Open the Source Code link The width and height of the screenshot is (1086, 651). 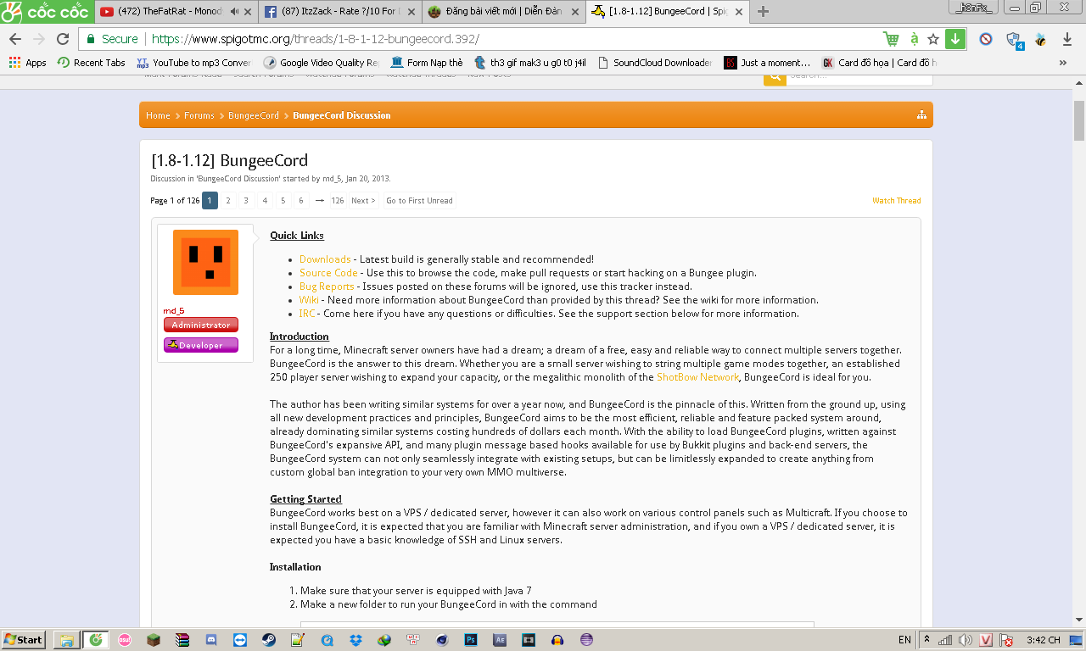tap(328, 273)
